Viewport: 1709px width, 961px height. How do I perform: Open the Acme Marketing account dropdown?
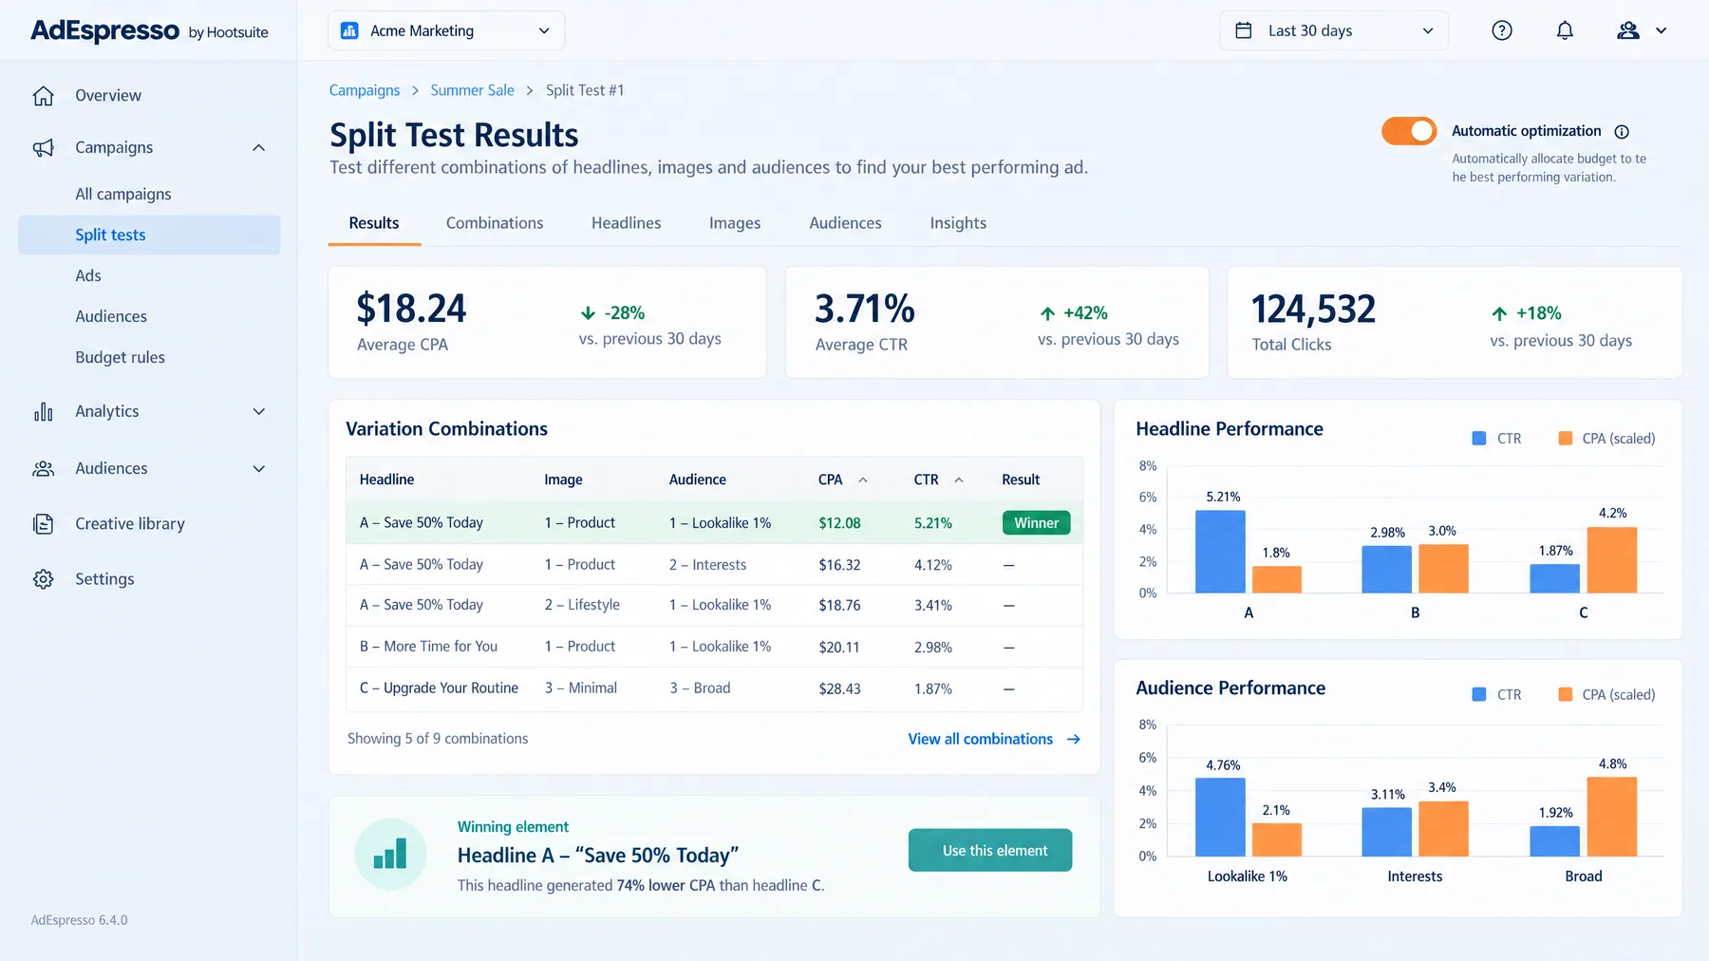(446, 30)
